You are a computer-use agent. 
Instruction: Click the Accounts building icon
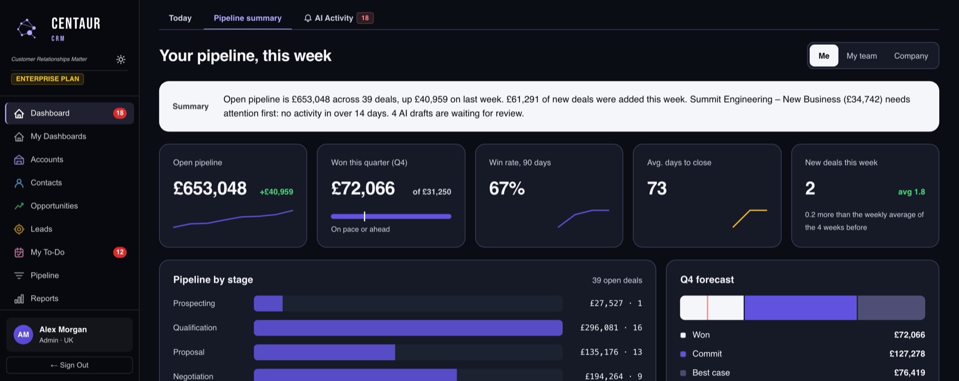pyautogui.click(x=19, y=160)
